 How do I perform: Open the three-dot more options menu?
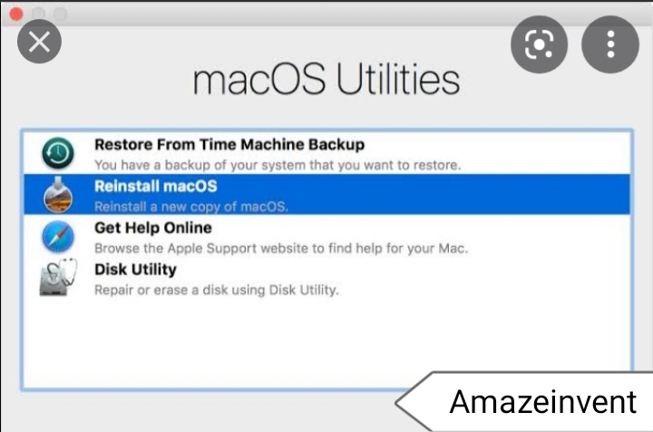click(x=610, y=44)
